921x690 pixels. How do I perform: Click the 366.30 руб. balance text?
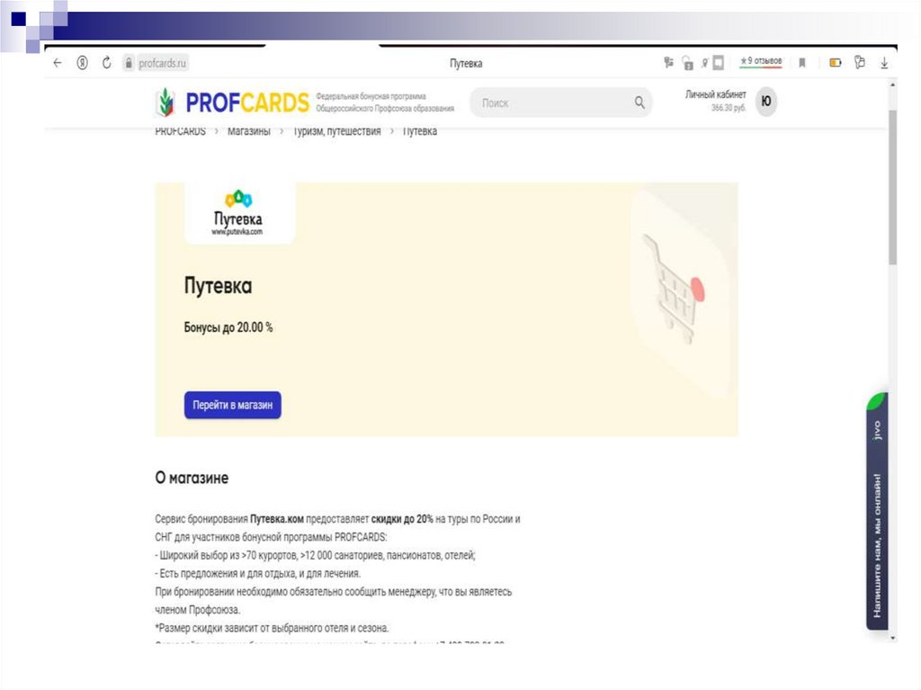click(729, 108)
